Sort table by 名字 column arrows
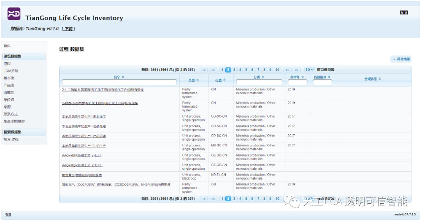The height and width of the screenshot is (220, 421). click(123, 77)
